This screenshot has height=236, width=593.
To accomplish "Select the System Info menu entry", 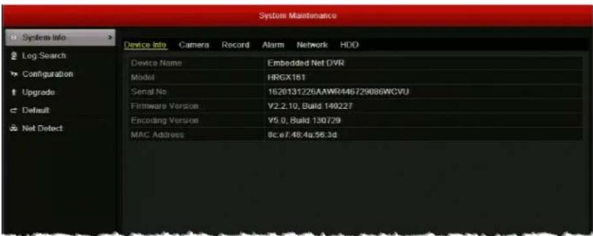I will [60, 38].
